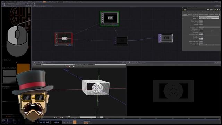Open operator help question-mark icon

click(183, 10)
